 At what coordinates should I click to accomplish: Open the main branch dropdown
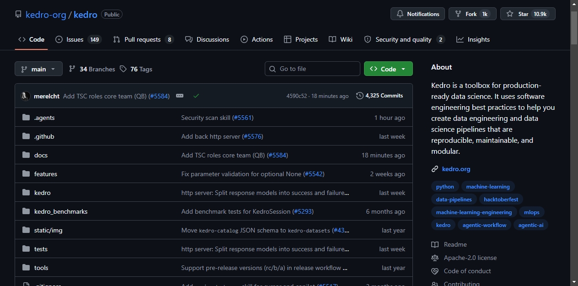click(x=38, y=69)
